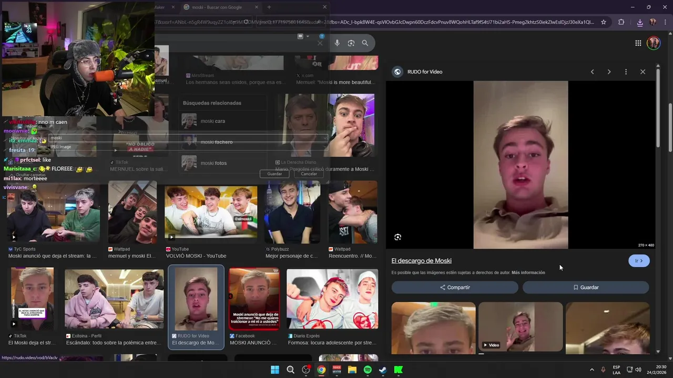Open the related image with the Video badge
The image size is (673, 378).
coord(521,327)
